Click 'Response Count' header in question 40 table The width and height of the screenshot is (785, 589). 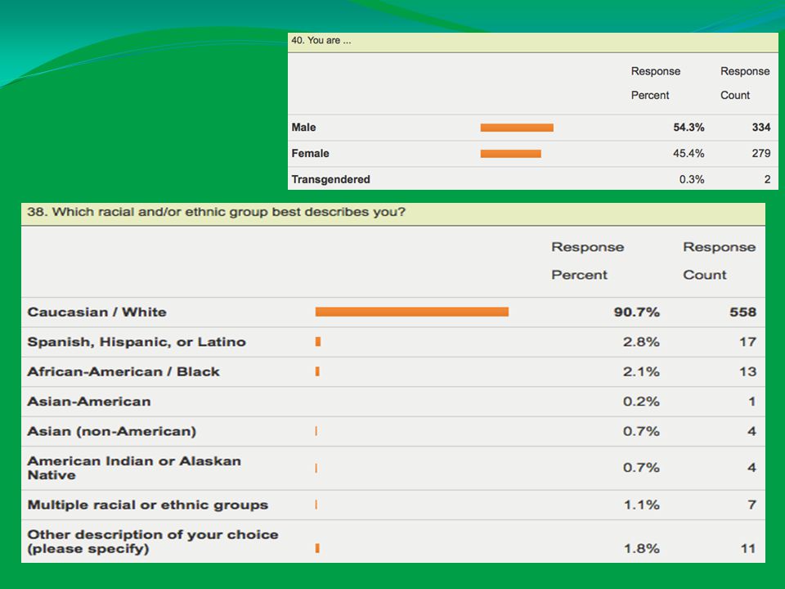pyautogui.click(x=745, y=83)
